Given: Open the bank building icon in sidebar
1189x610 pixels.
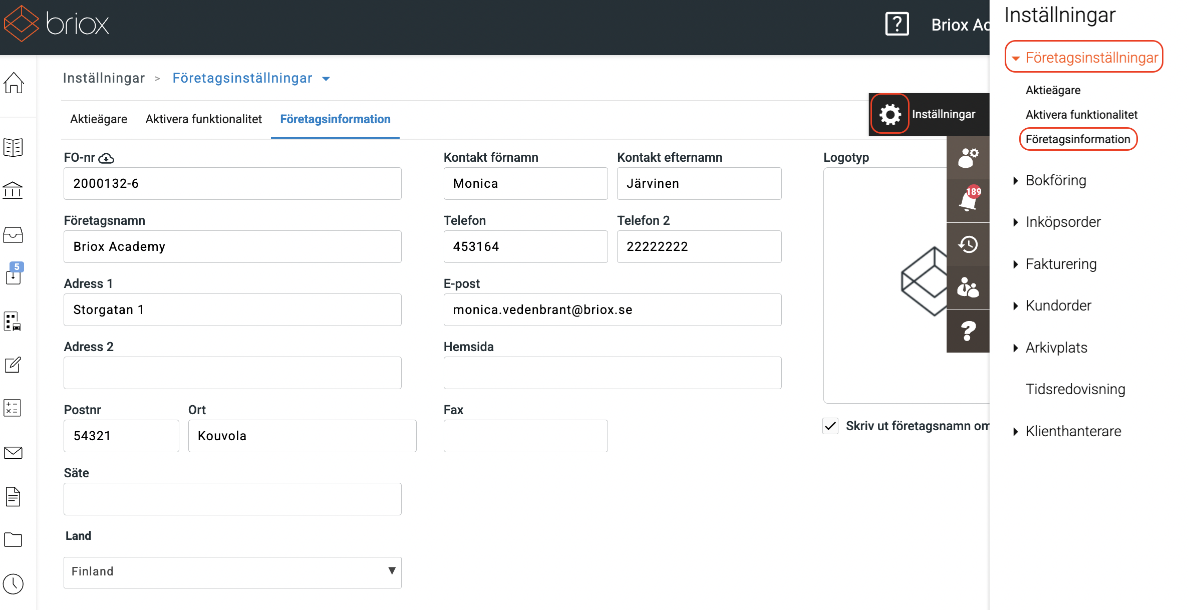Looking at the screenshot, I should coord(13,190).
